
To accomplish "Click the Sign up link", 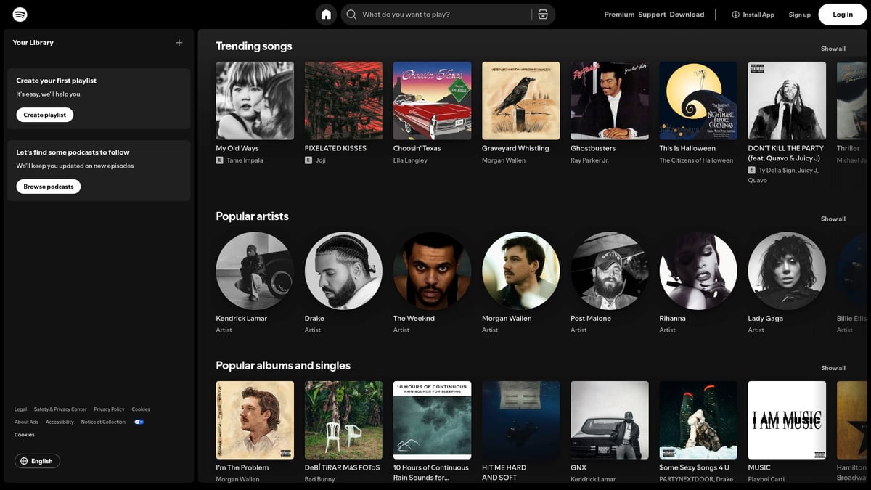I will 799,14.
